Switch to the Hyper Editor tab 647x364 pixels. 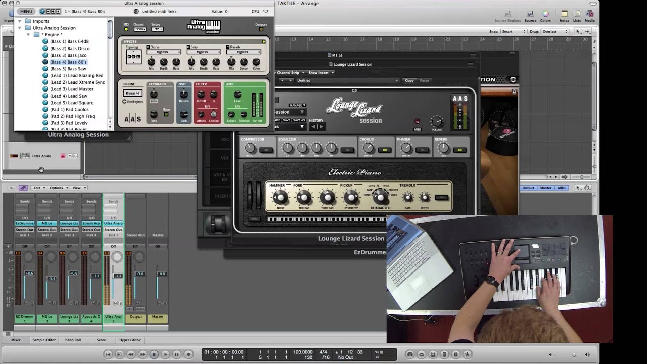130,340
